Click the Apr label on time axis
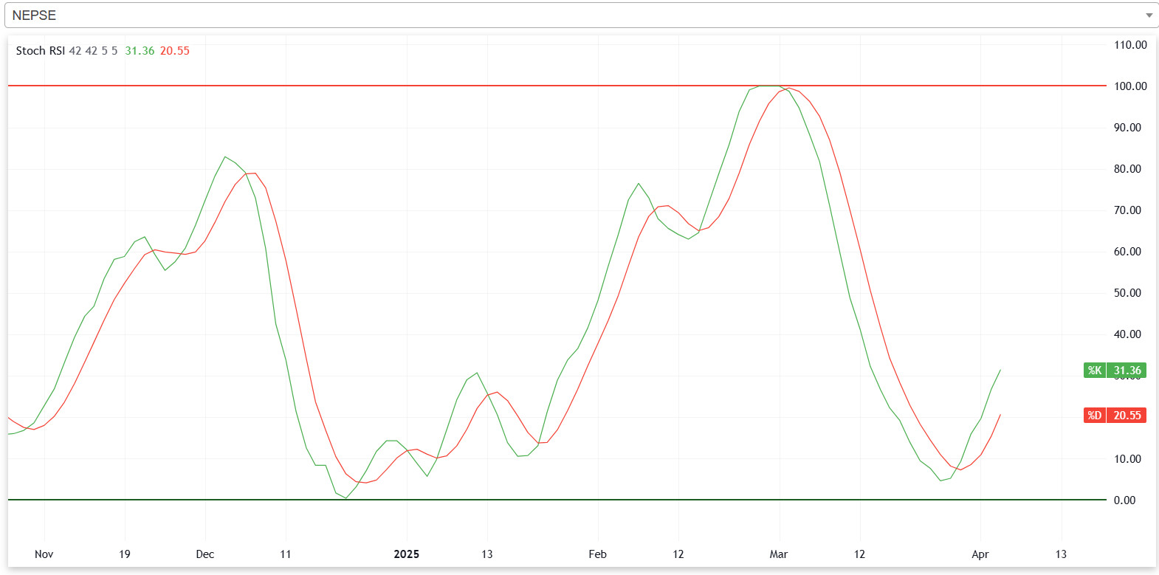This screenshot has width=1159, height=575. pos(980,554)
